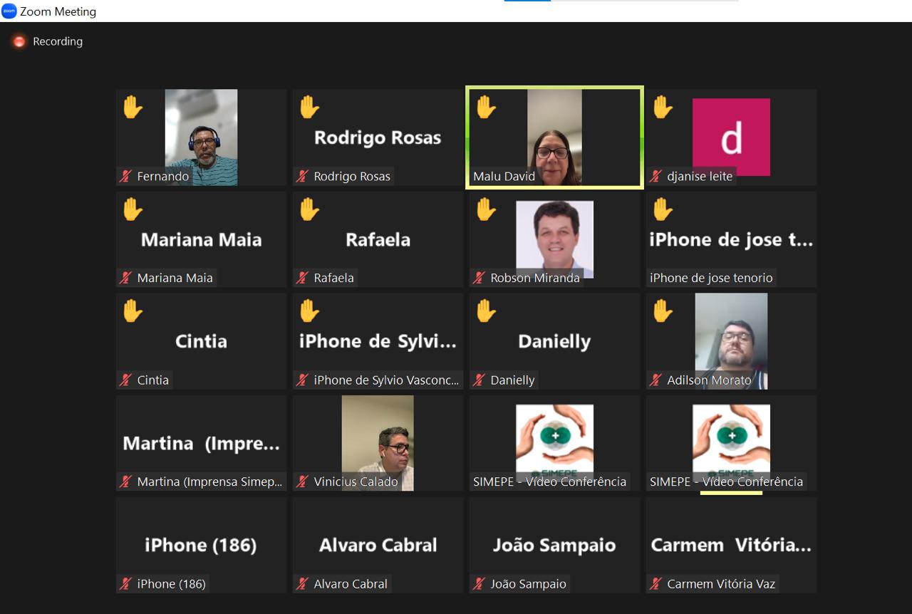912x614 pixels.
Task: Click the Carmem Vitória Vaz name label
Action: tap(720, 584)
